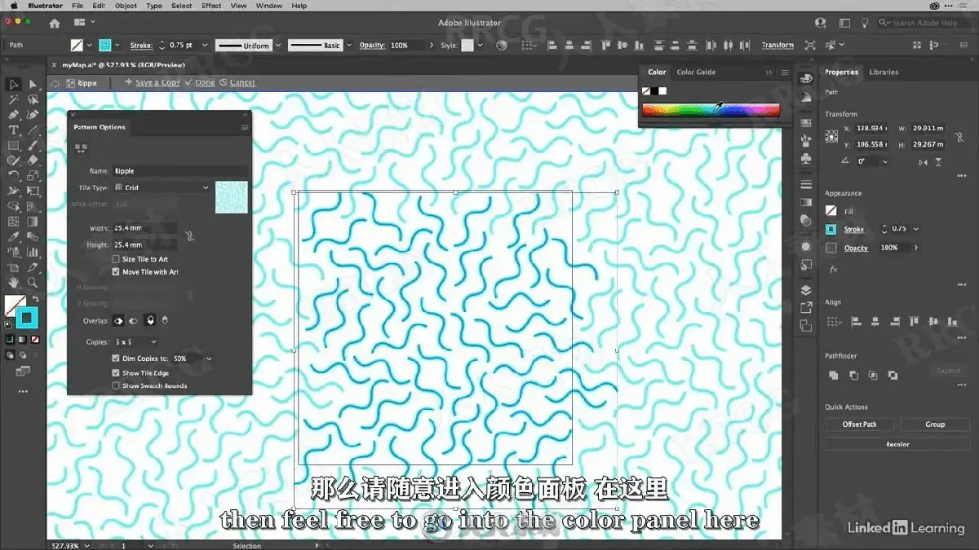Switch to the Libraries tab
The width and height of the screenshot is (979, 550).
[x=884, y=72]
